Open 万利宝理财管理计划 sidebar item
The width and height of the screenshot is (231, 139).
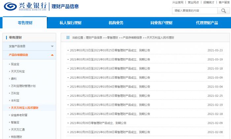point(23,86)
